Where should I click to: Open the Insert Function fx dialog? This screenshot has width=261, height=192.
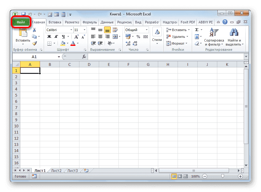coord(84,57)
